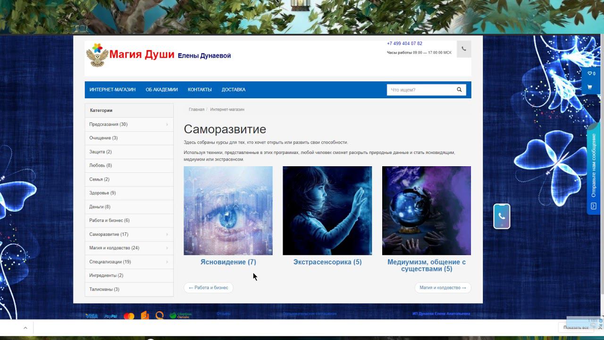This screenshot has height=340, width=604.
Task: Click the PayPal payment icon
Action: point(111,316)
